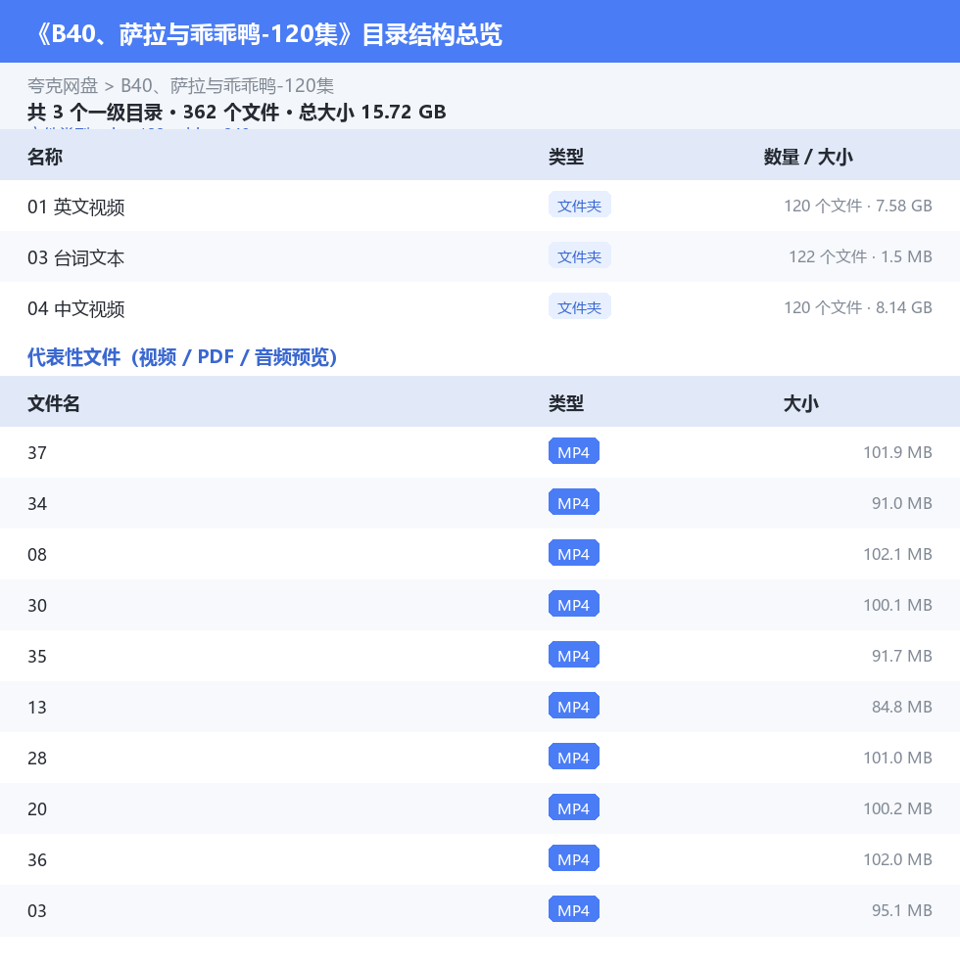Select file name 36
960x967 pixels.
click(x=37, y=859)
